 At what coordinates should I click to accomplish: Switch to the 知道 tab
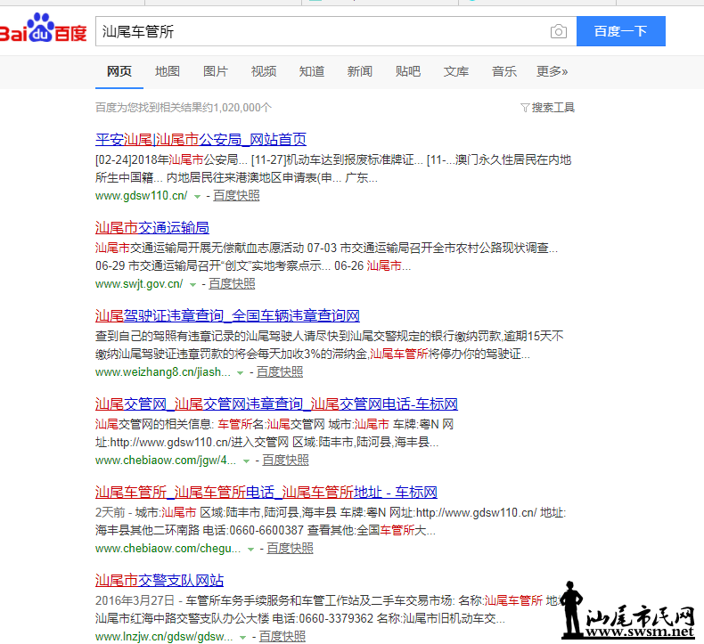point(312,71)
